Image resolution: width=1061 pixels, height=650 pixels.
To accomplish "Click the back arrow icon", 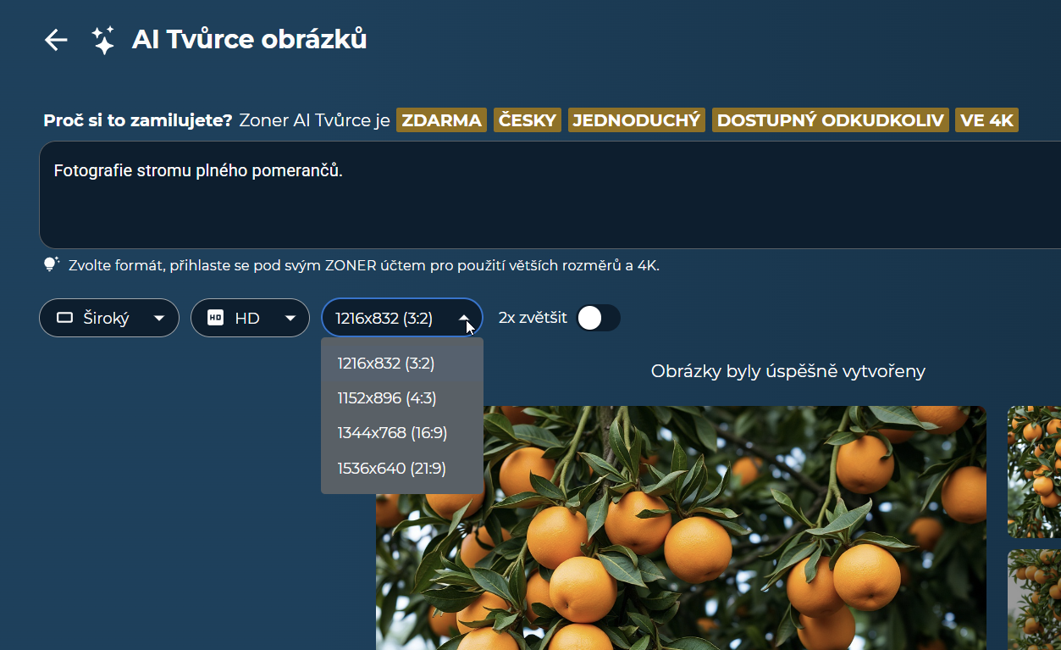I will click(x=56, y=40).
